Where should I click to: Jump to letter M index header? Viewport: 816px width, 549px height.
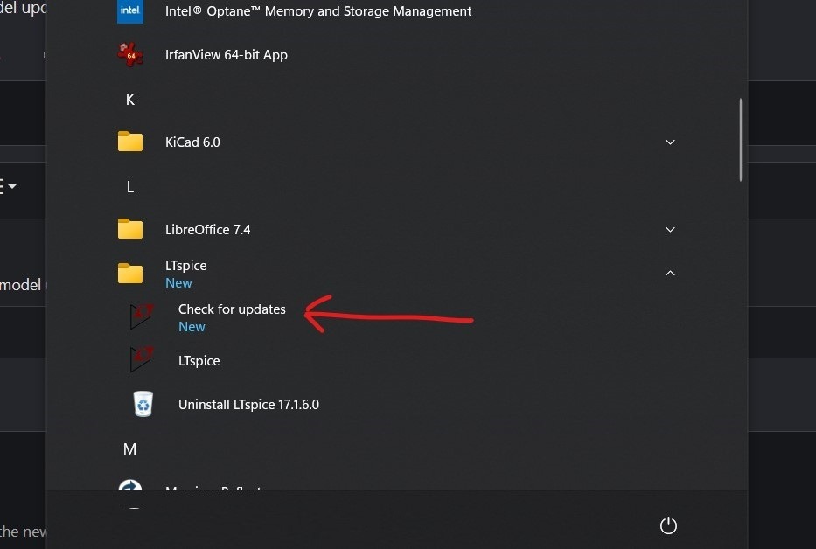pyautogui.click(x=130, y=448)
